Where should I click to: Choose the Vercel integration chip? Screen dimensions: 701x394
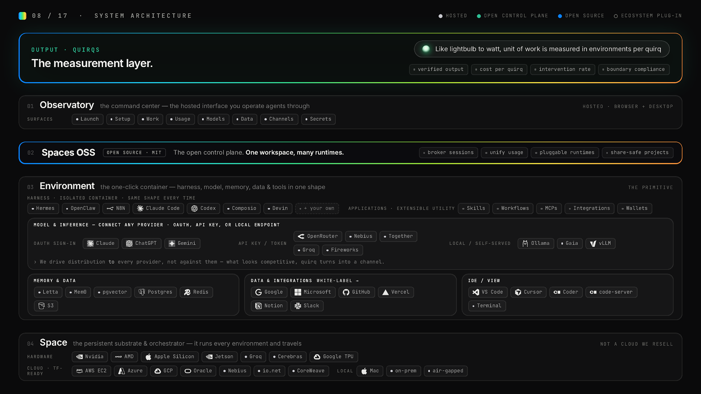(396, 292)
